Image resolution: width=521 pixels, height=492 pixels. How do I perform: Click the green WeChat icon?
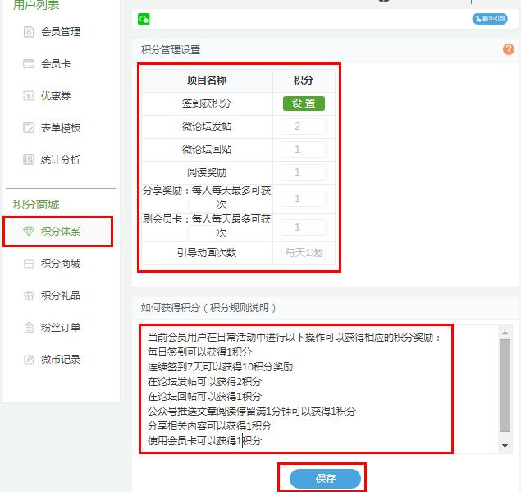point(144,19)
